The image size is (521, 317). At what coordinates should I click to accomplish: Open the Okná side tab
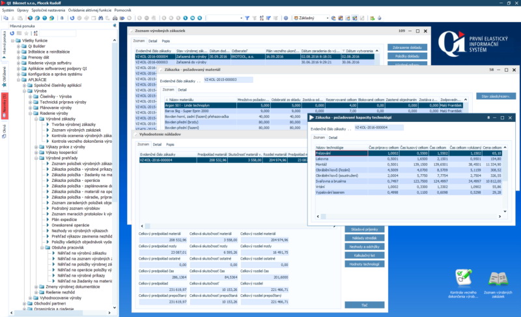click(x=5, y=132)
